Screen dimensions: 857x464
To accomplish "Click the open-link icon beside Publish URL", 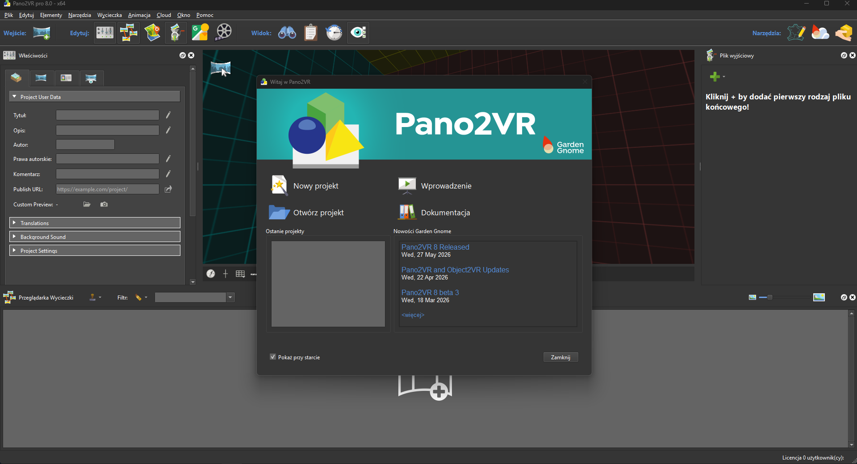I will point(168,189).
